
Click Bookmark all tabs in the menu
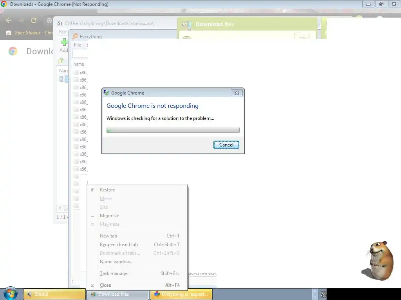click(137, 253)
